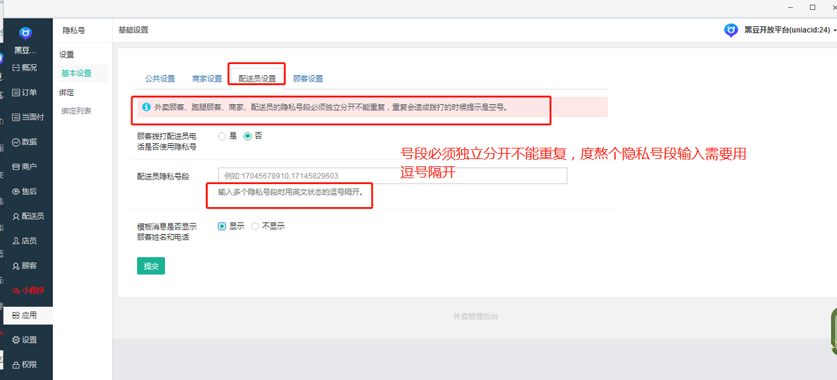
Task: Switch to the 公共设置 tab
Action: point(160,79)
